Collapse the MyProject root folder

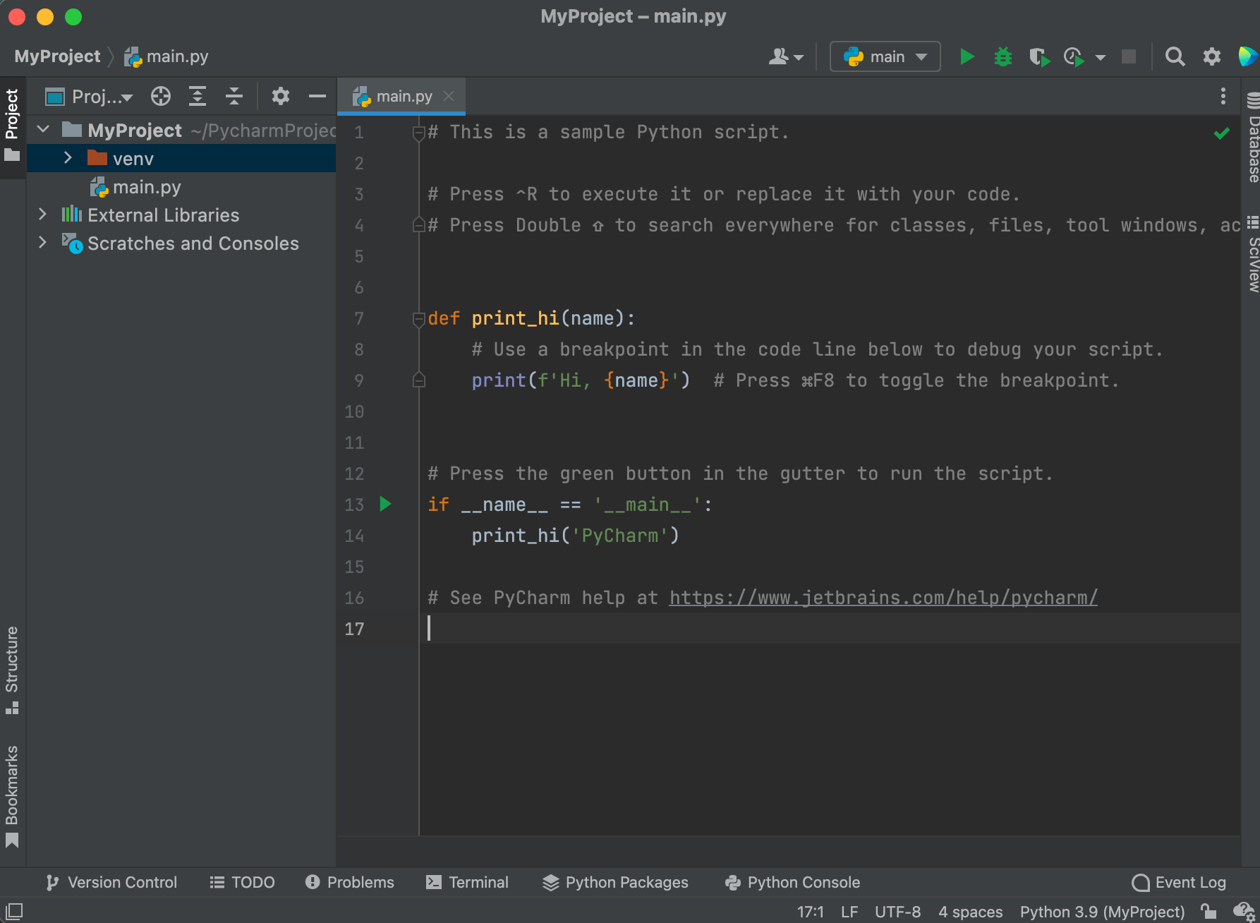(43, 130)
